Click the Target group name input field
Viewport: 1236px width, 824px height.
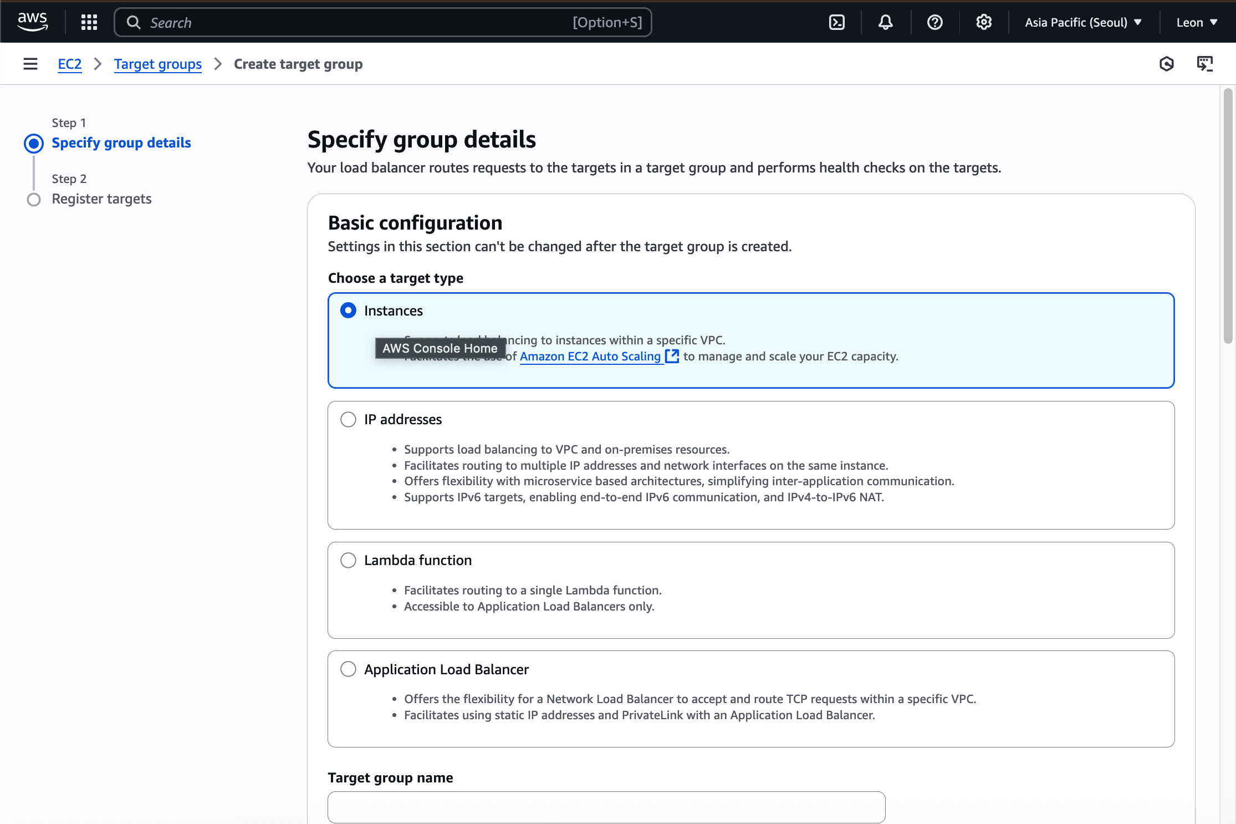[606, 807]
